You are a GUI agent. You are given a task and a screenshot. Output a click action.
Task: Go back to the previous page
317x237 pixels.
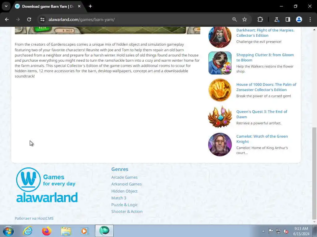point(7,19)
